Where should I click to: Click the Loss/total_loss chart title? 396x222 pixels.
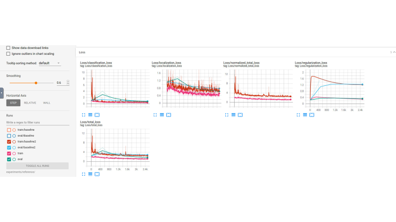90,122
